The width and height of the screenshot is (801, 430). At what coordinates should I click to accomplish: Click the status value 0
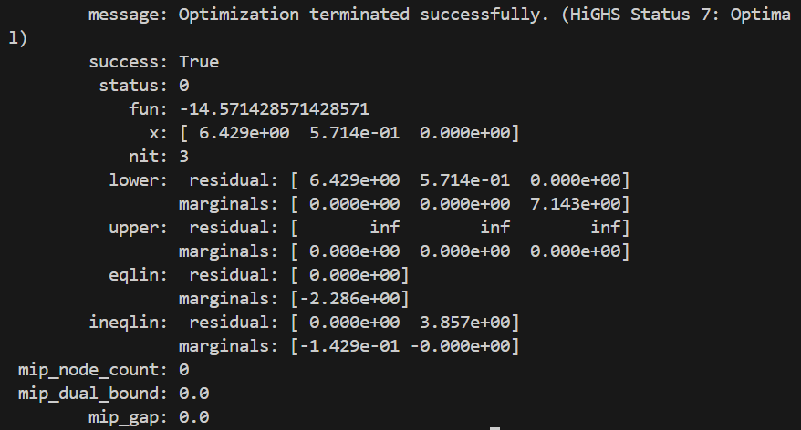184,86
